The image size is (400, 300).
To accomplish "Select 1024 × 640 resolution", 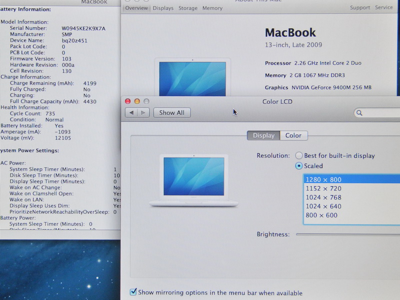I will [352, 206].
